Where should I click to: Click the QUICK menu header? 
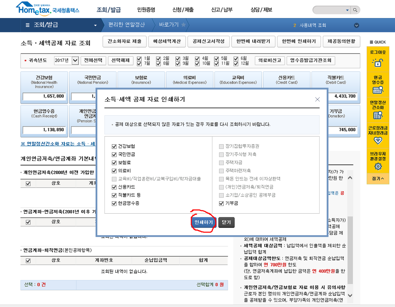[378, 42]
